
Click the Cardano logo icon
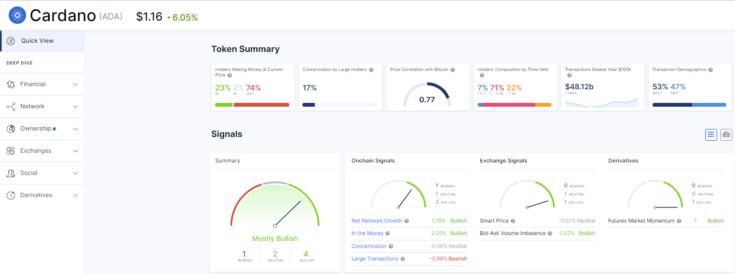(17, 16)
